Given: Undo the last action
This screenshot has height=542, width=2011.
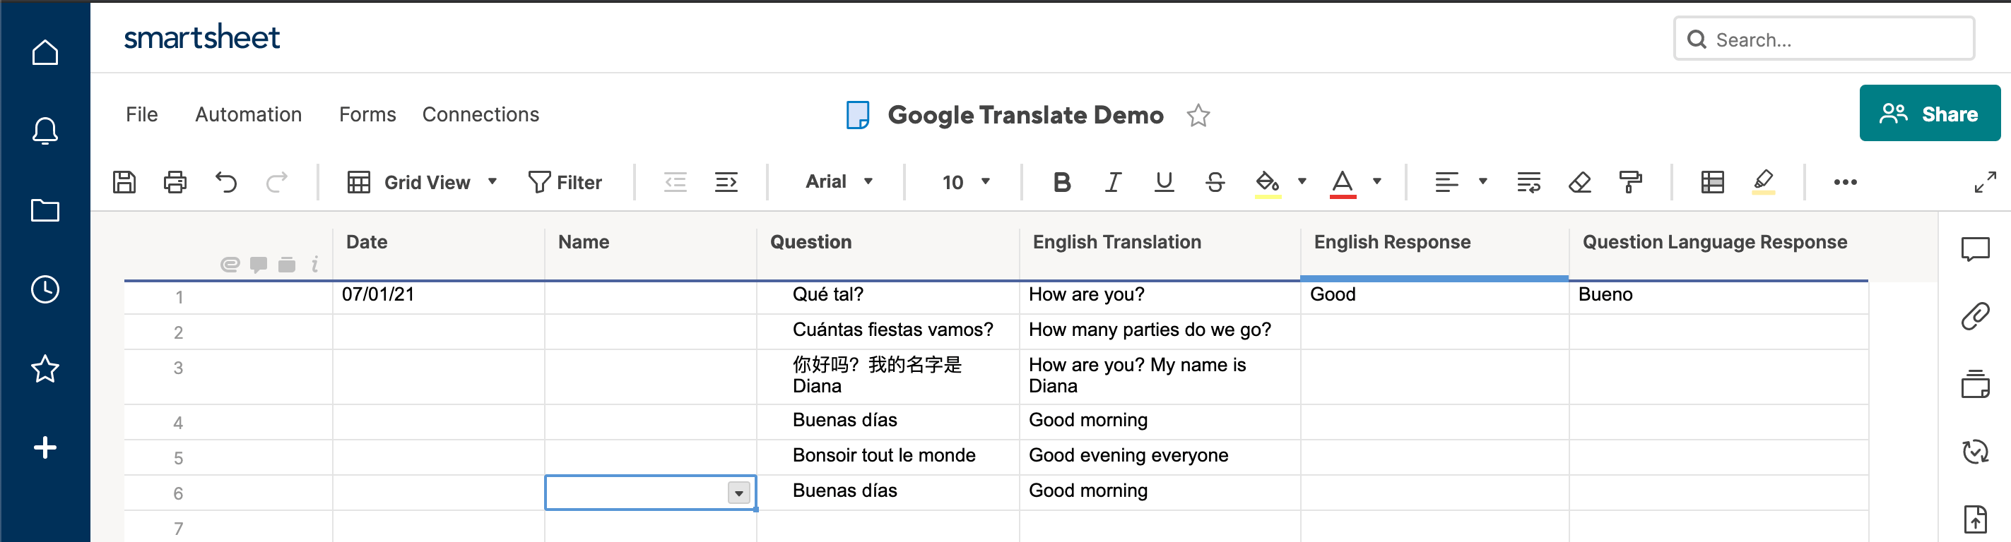Looking at the screenshot, I should (x=225, y=183).
